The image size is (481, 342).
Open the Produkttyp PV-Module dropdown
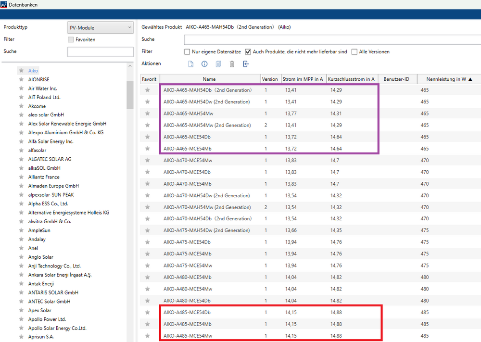(100, 28)
